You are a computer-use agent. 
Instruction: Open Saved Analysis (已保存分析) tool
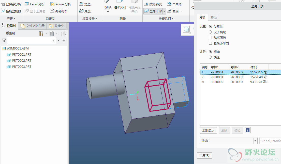point(11,4)
